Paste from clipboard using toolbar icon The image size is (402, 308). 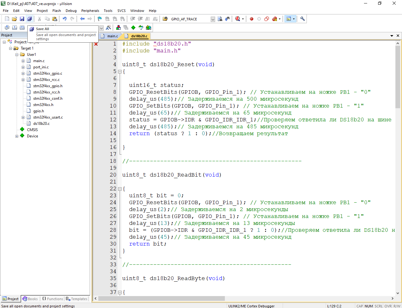(55, 19)
